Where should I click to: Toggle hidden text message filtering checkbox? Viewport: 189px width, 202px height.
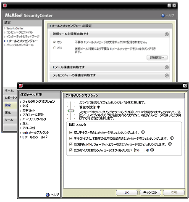click(x=71, y=132)
